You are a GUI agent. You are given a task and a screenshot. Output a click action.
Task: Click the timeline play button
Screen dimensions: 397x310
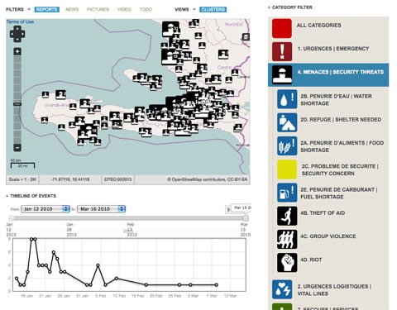228,210
